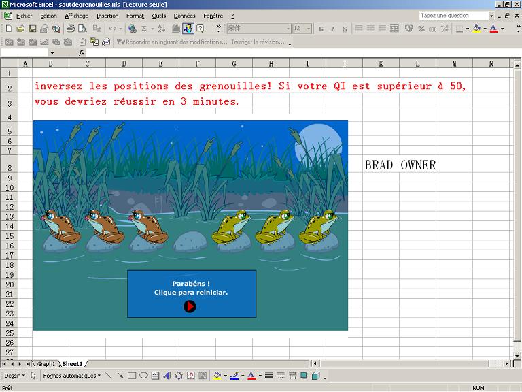Insert WordArt from the drawing toolbar
Viewport: 522px width, 392px height.
click(x=167, y=376)
